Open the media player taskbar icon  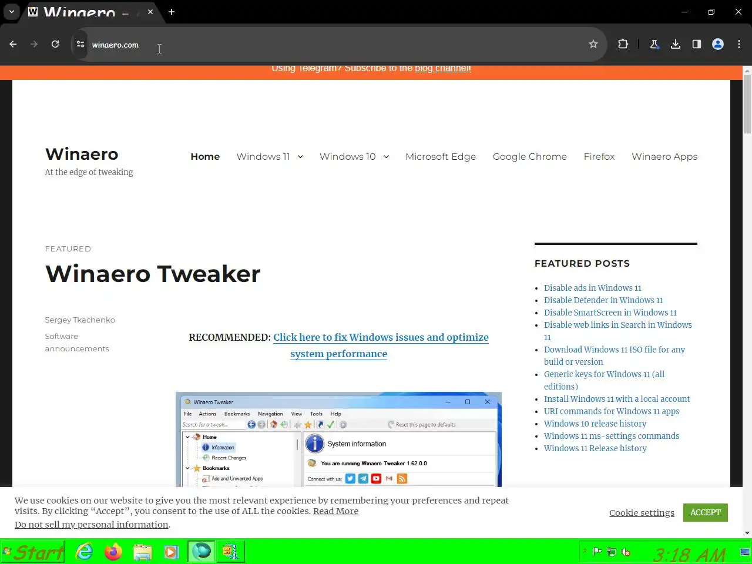pos(171,552)
